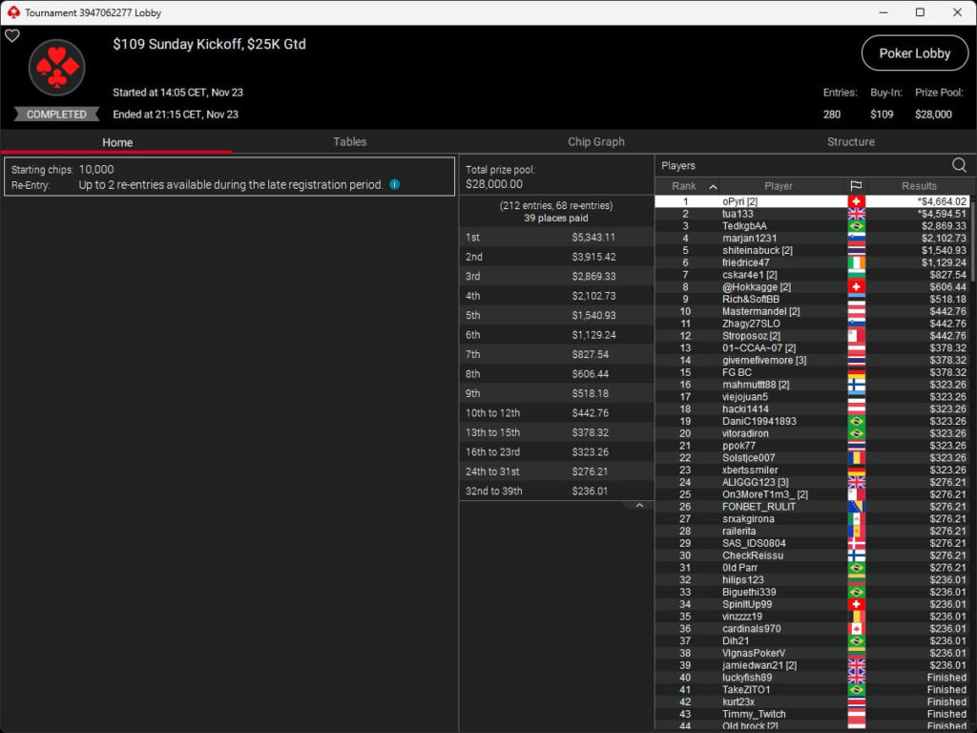Click the Brazil flag beside TedkgbAA
This screenshot has width=977, height=733.
[856, 226]
